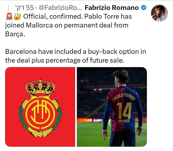This screenshot has height=151, width=173.
Task: Click the handshake at the crest bottom
Action: click(40, 134)
